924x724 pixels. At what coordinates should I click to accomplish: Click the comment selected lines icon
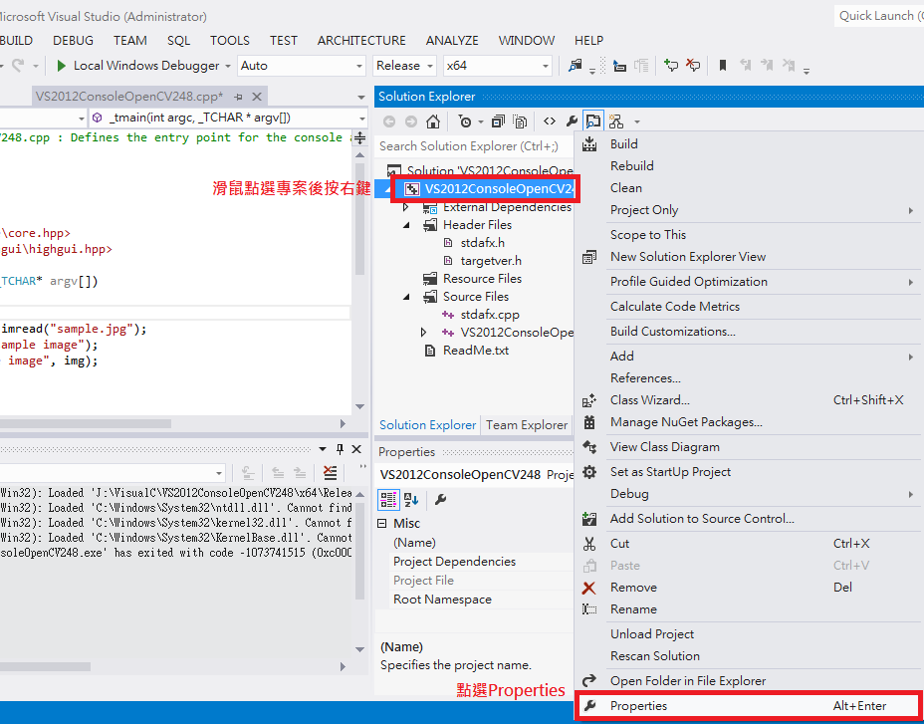(x=671, y=66)
